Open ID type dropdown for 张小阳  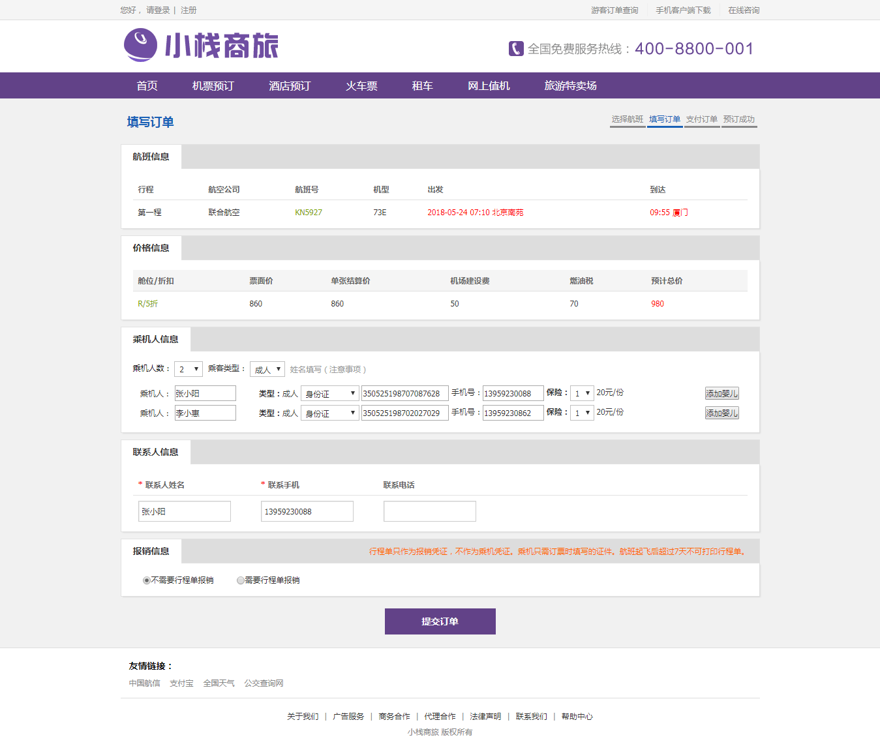coord(329,394)
